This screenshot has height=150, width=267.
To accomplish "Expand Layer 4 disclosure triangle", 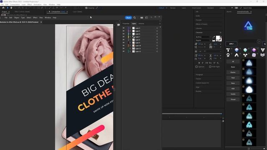I will (x=130, y=28).
